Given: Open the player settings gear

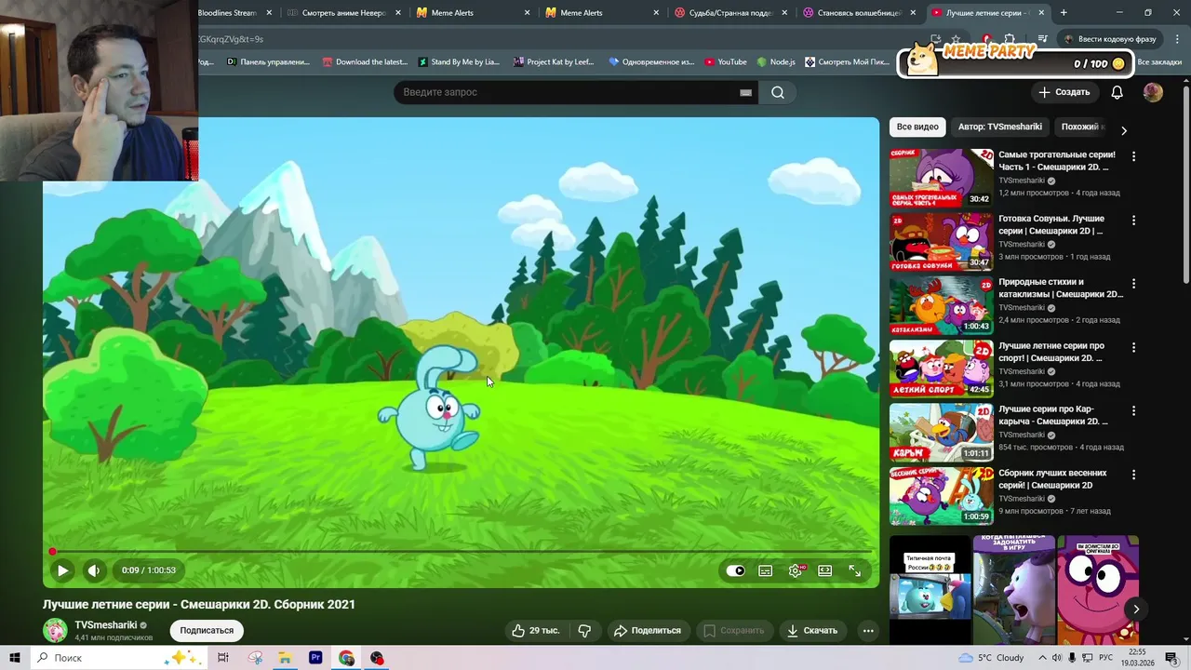Looking at the screenshot, I should [x=796, y=570].
